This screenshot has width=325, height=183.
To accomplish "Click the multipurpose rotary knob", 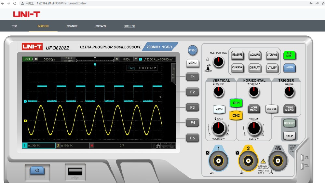I will pyautogui.click(x=219, y=61).
